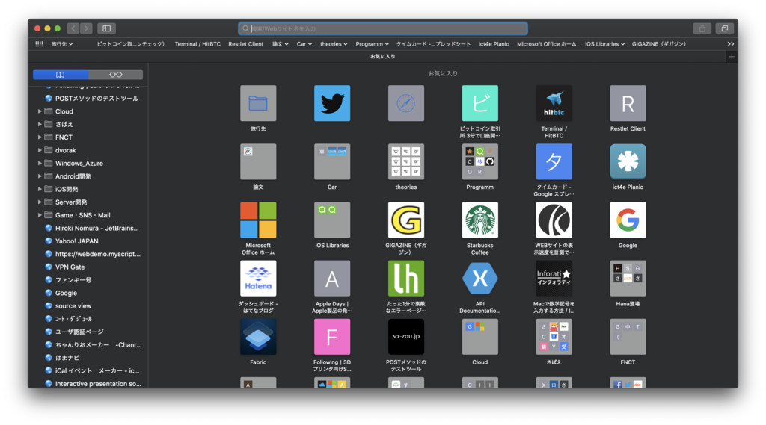
Task: Open Yahoo! JAPAN bookmark in sidebar
Action: [77, 241]
